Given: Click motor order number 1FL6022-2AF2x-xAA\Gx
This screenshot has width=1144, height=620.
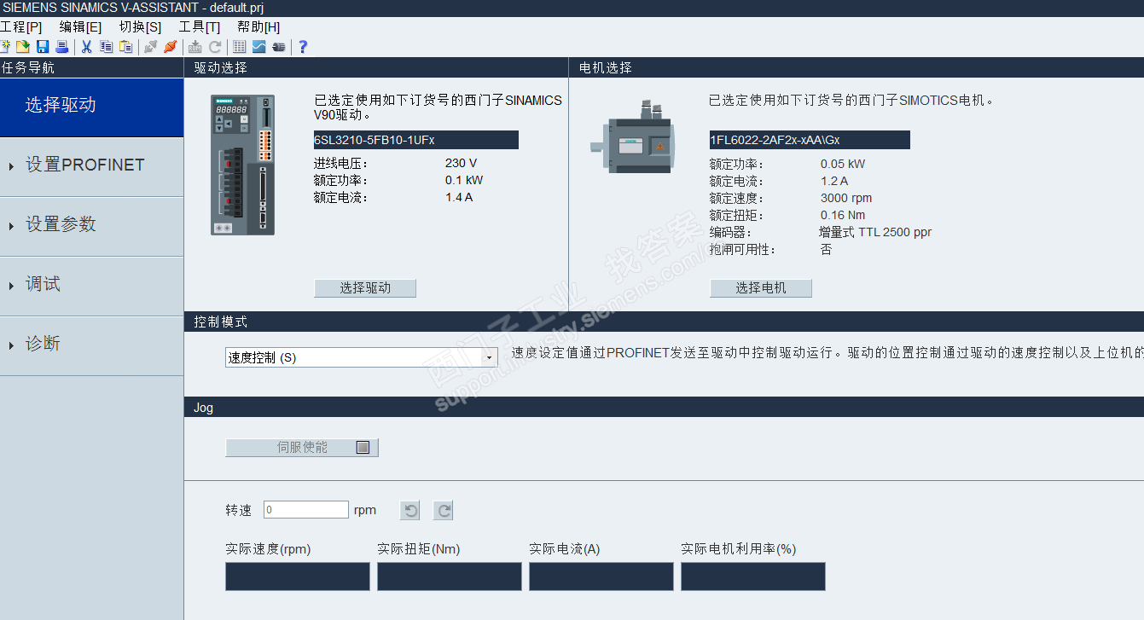Looking at the screenshot, I should [810, 140].
